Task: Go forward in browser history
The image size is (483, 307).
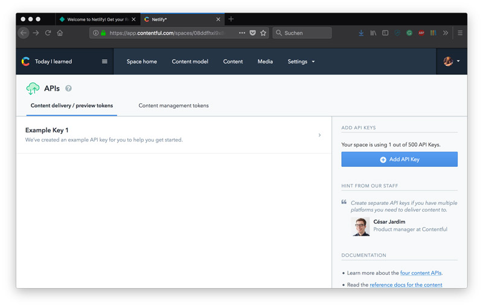Action: 36,33
